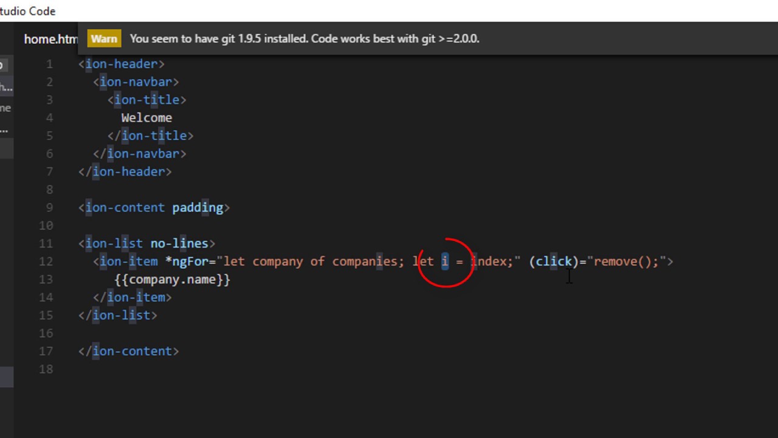Viewport: 778px width, 438px height.
Task: Click the closing ion-title tag on line 5
Action: coord(150,136)
